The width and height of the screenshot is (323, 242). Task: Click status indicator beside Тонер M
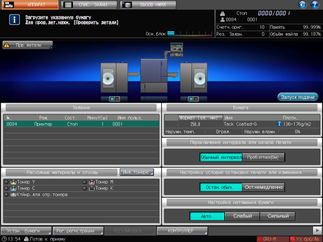click(84, 182)
